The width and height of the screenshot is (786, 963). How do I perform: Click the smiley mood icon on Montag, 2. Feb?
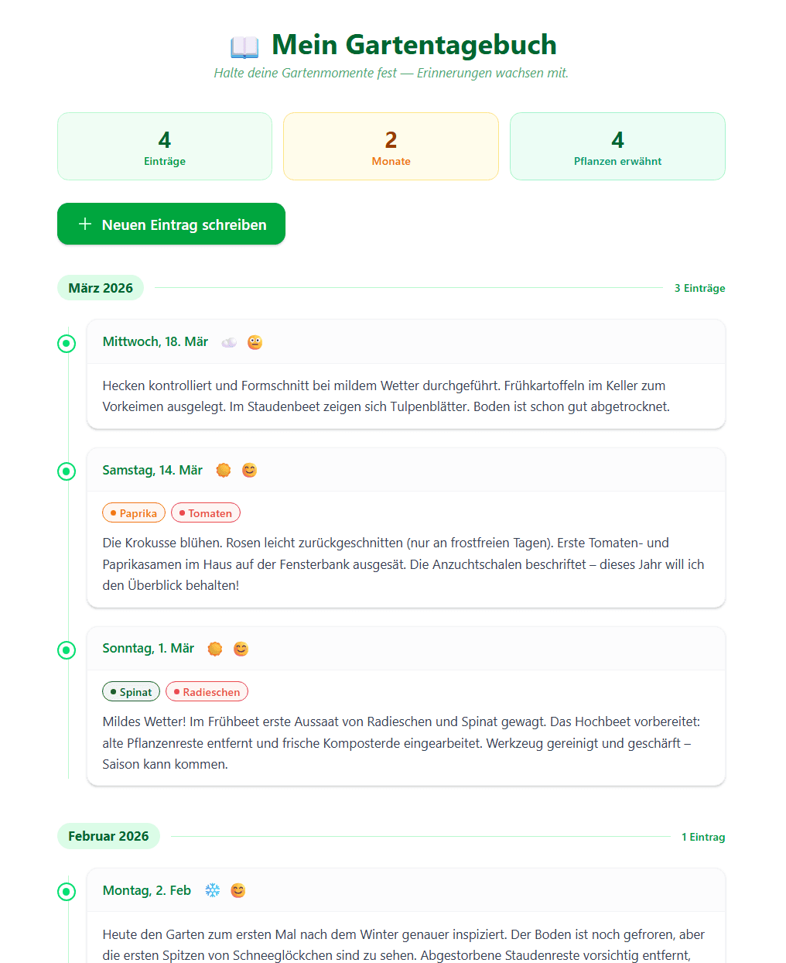238,890
